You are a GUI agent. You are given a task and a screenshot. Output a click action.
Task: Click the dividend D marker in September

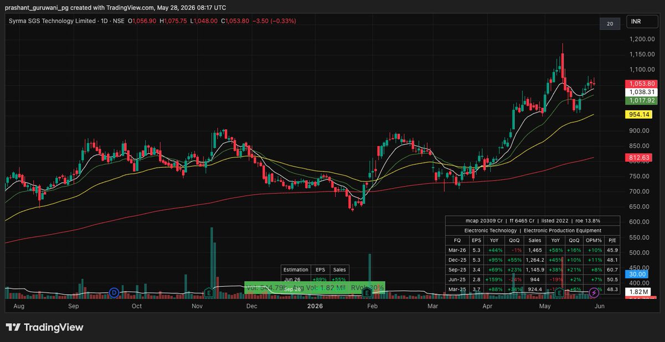coord(114,292)
